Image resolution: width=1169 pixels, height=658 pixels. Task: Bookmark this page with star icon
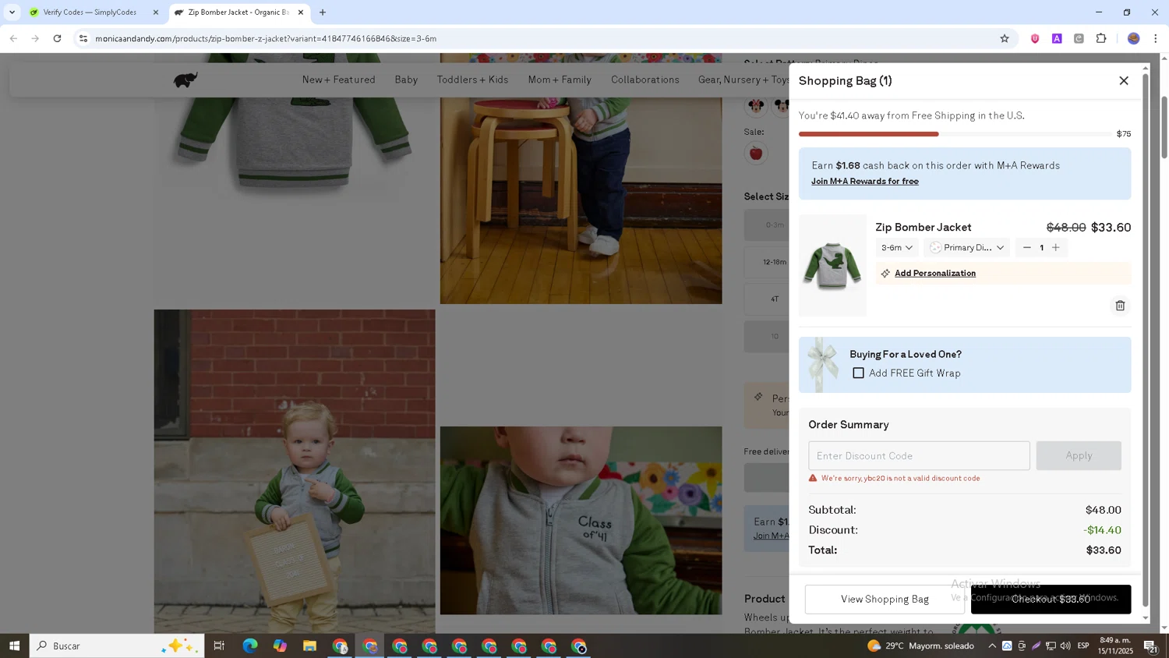pos(1005,38)
